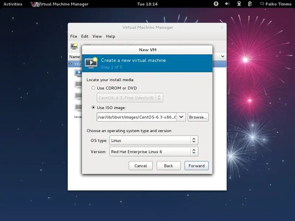Click the Forward button

[x=197, y=165]
